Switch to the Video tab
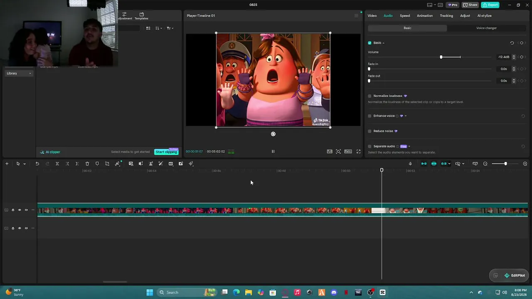Viewport: 532px width, 299px height. point(372,16)
